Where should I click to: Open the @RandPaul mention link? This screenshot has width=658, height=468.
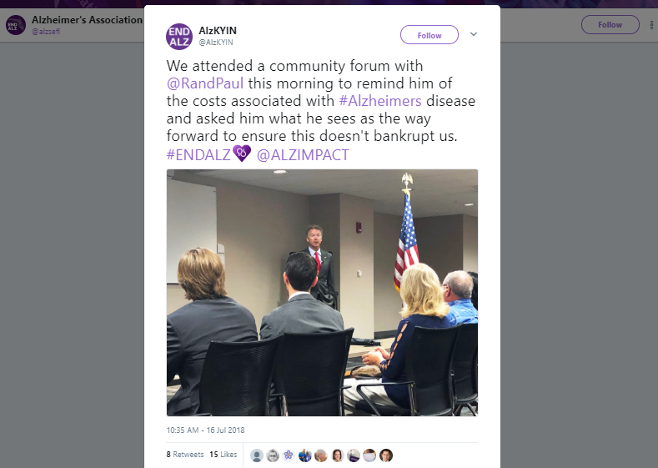[205, 83]
